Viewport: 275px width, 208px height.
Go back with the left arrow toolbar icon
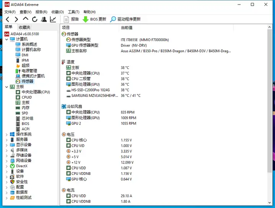[x=8, y=19]
